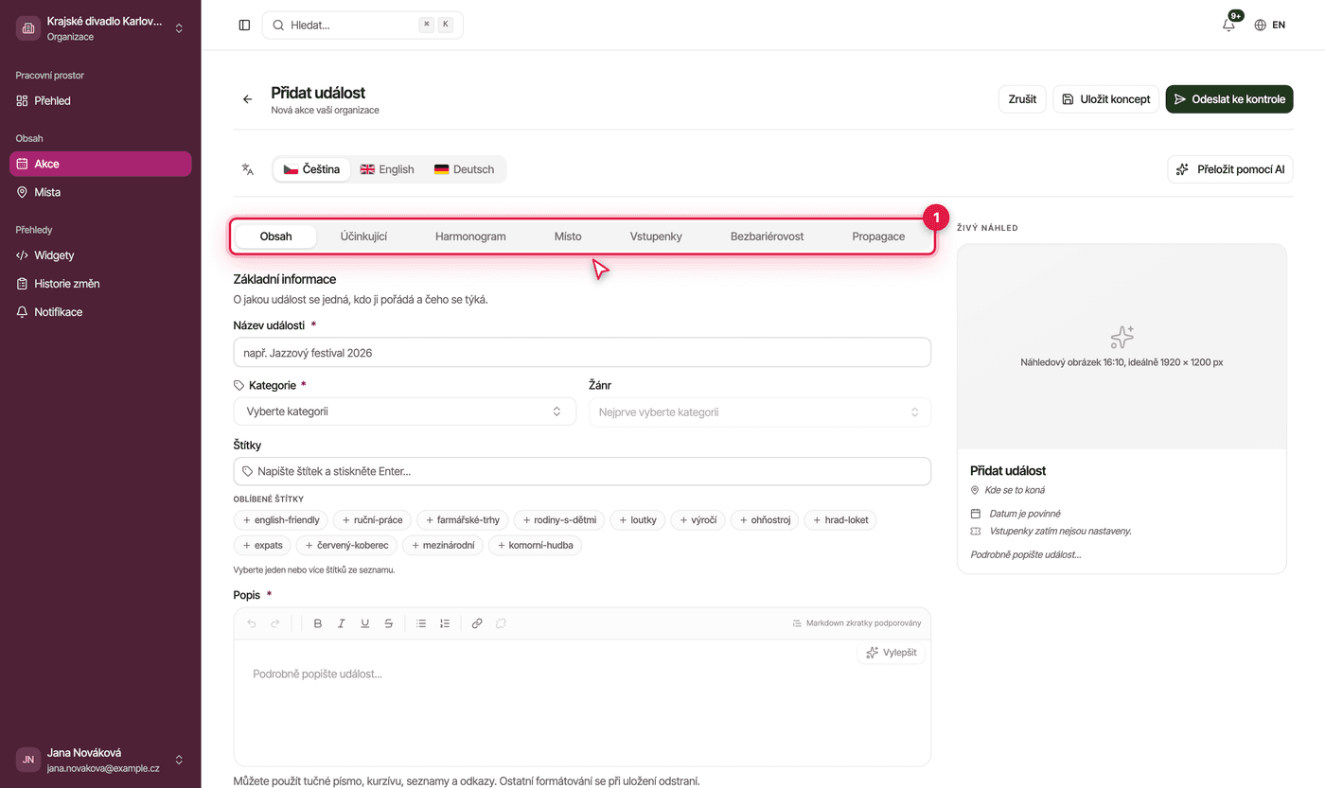This screenshot has width=1325, height=788.
Task: Select the English language tab
Action: point(387,169)
